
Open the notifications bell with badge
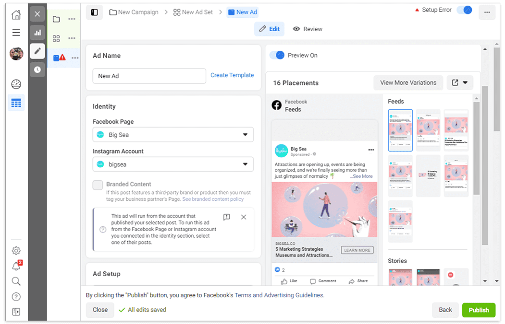(x=16, y=266)
